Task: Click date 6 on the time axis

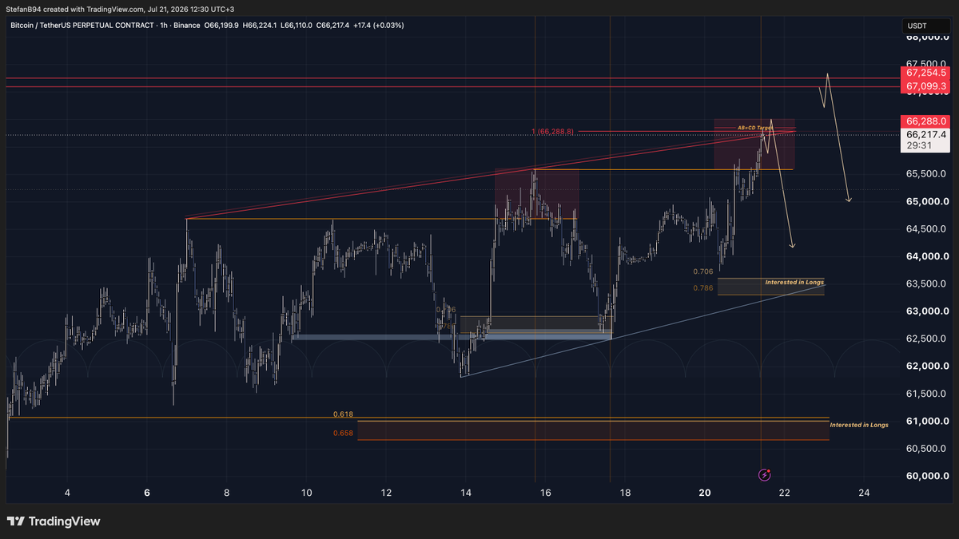Action: [147, 493]
